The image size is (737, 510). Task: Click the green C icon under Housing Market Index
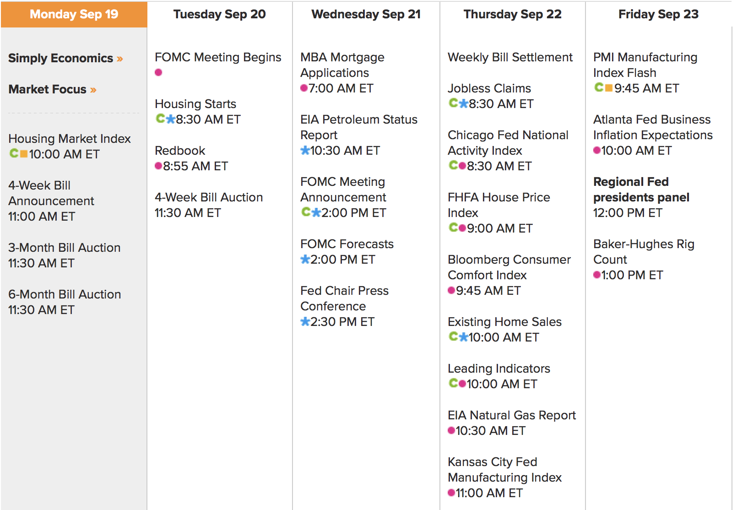[x=14, y=153]
